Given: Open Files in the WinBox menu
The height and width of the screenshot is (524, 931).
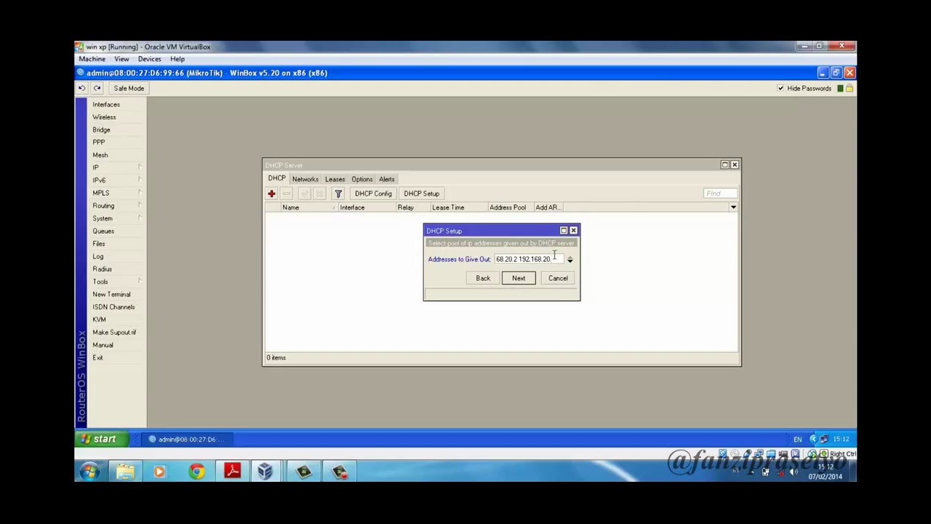Looking at the screenshot, I should [x=98, y=244].
